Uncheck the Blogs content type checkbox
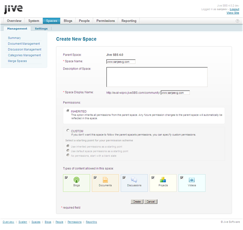This screenshot has width=243, height=230. tap(66, 178)
